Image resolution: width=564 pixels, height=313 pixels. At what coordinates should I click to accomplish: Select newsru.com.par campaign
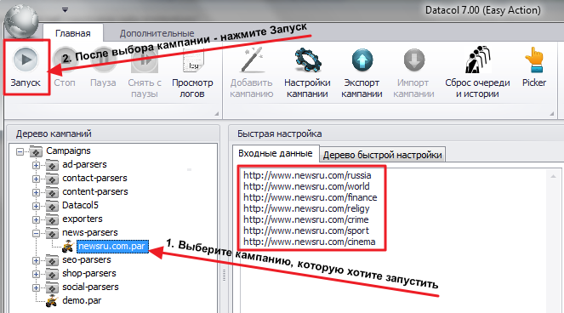pyautogui.click(x=112, y=247)
